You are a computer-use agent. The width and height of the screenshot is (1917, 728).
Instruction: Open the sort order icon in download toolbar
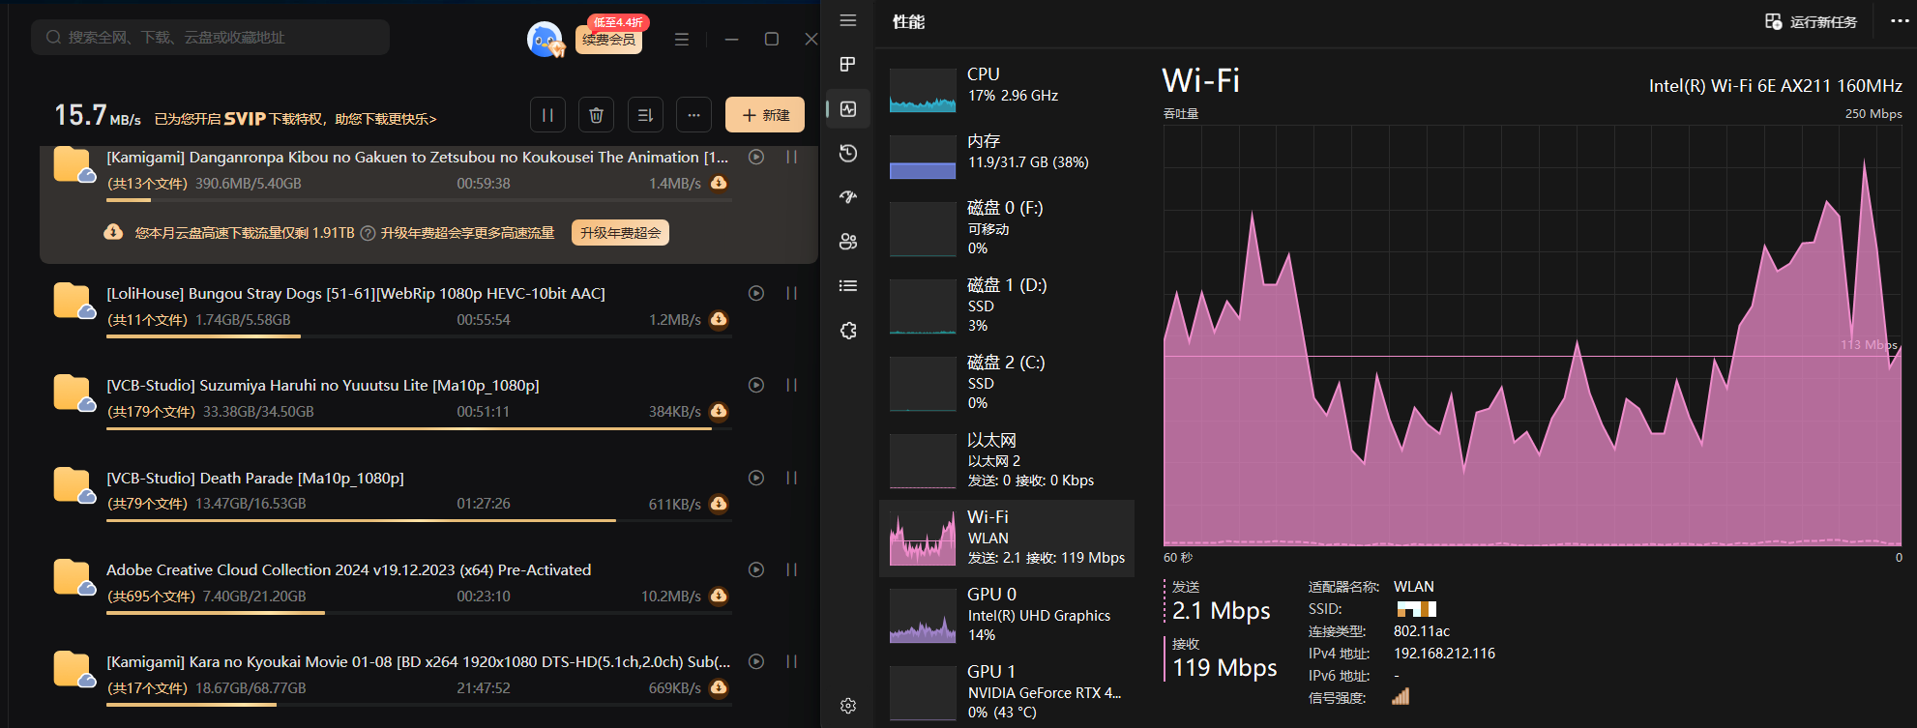coord(645,115)
